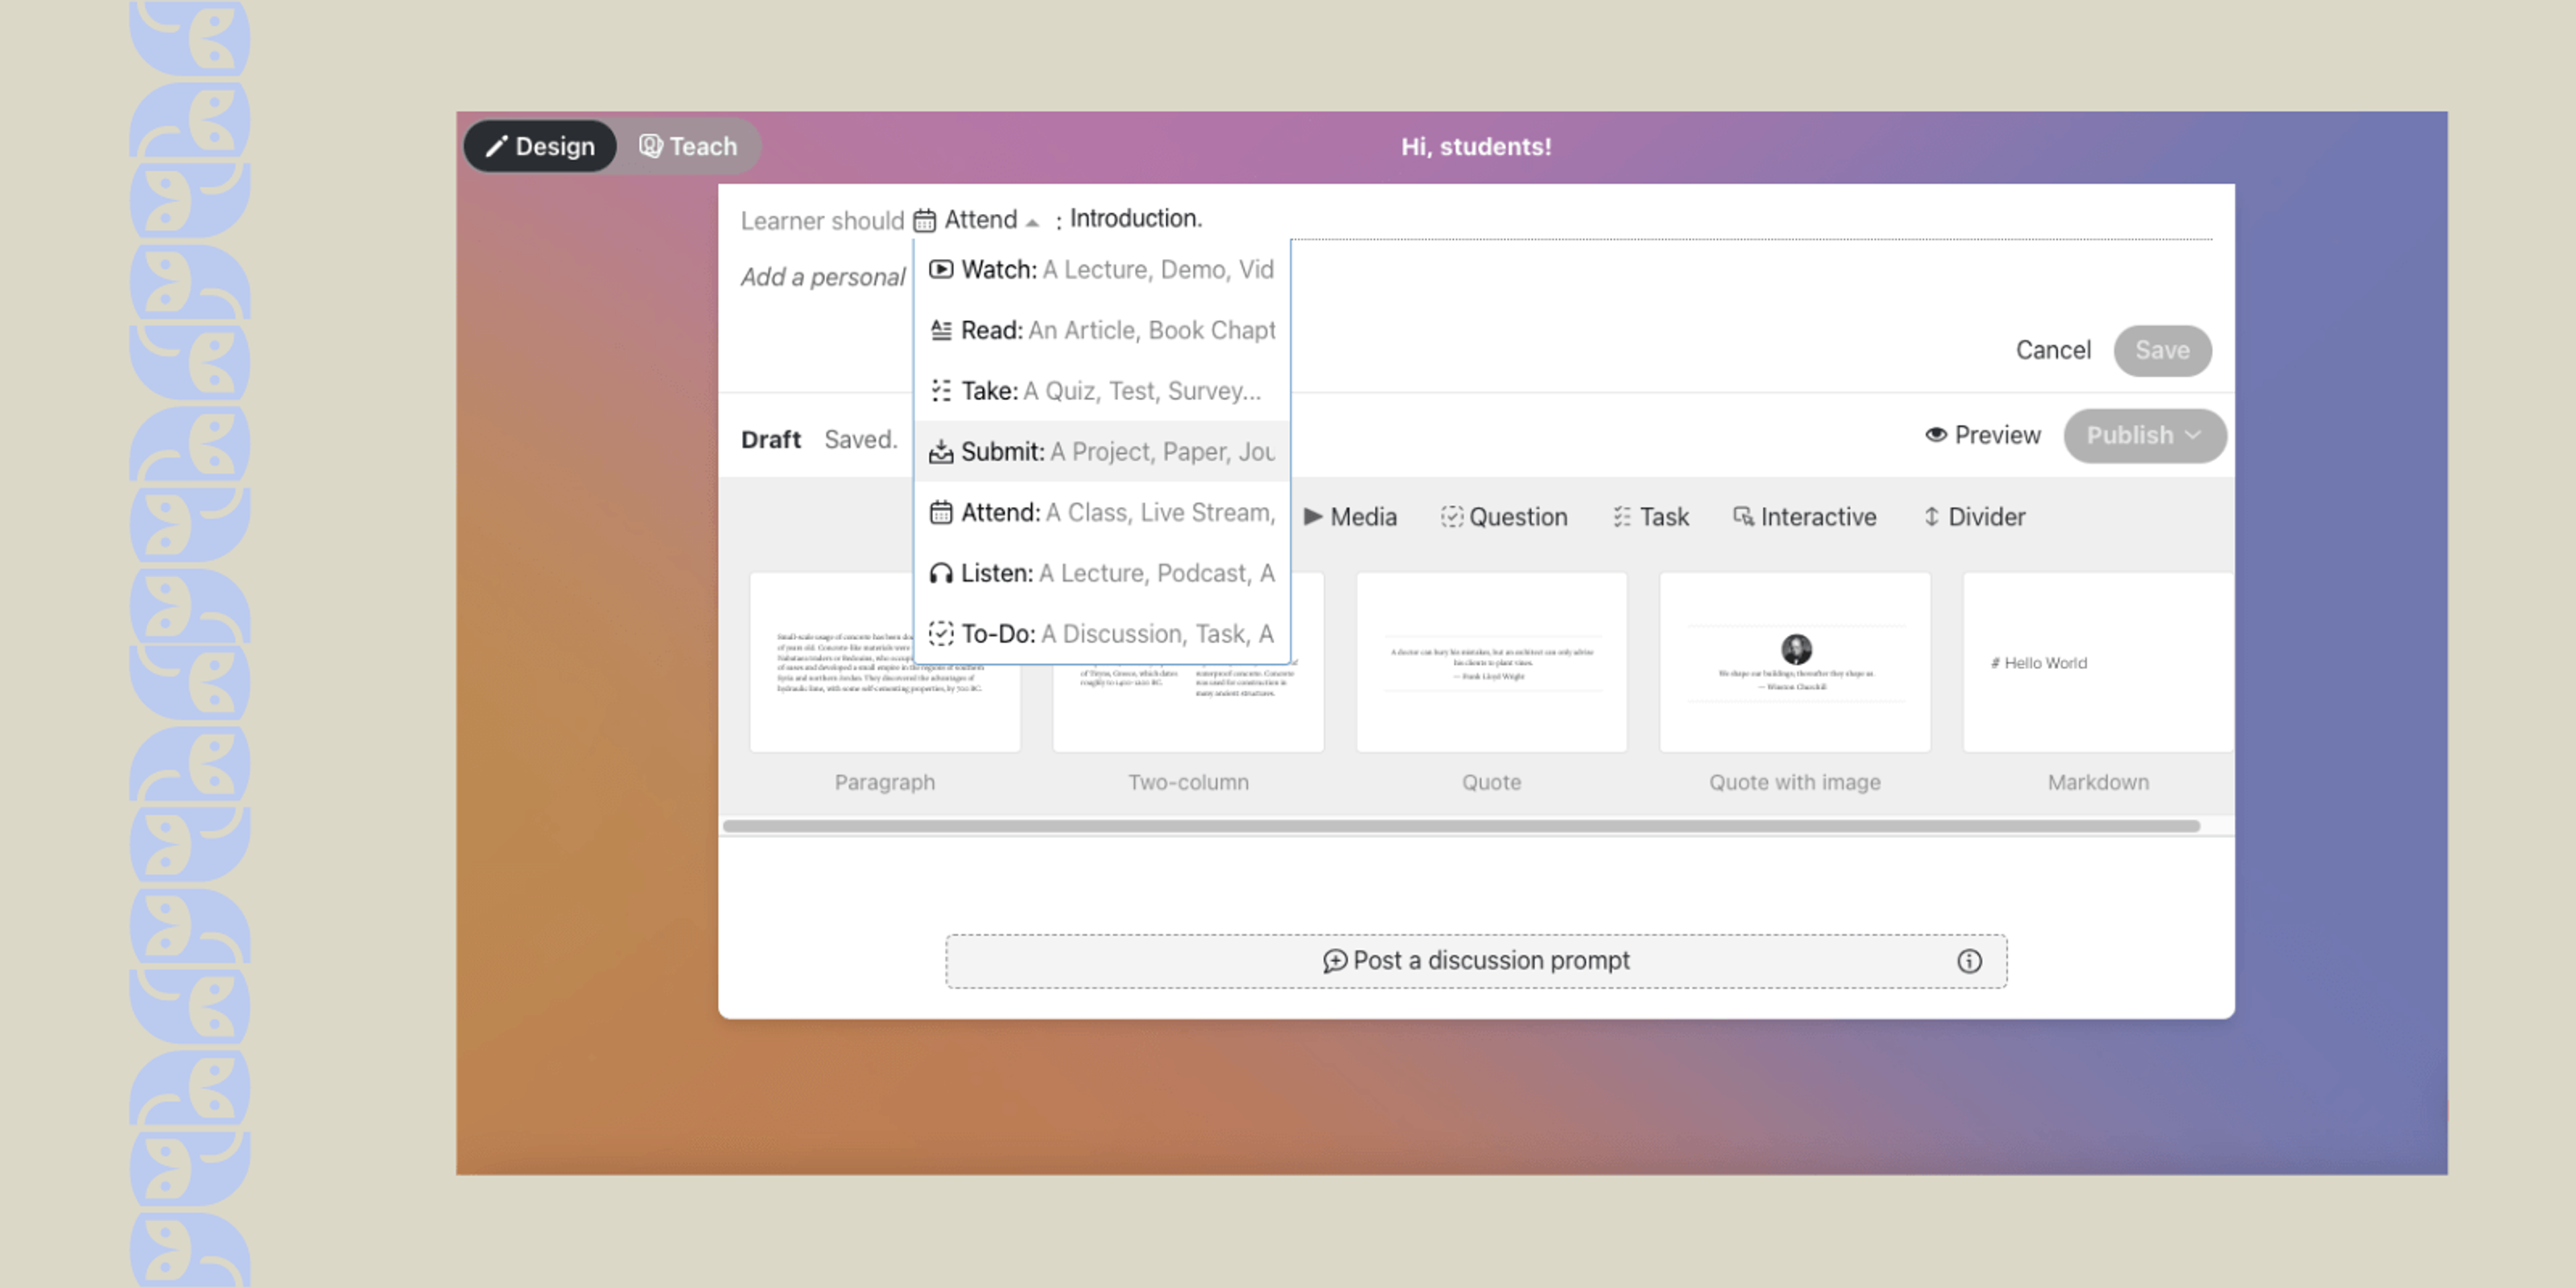Select the Interactive block category
The image size is (2576, 1288).
point(1804,517)
